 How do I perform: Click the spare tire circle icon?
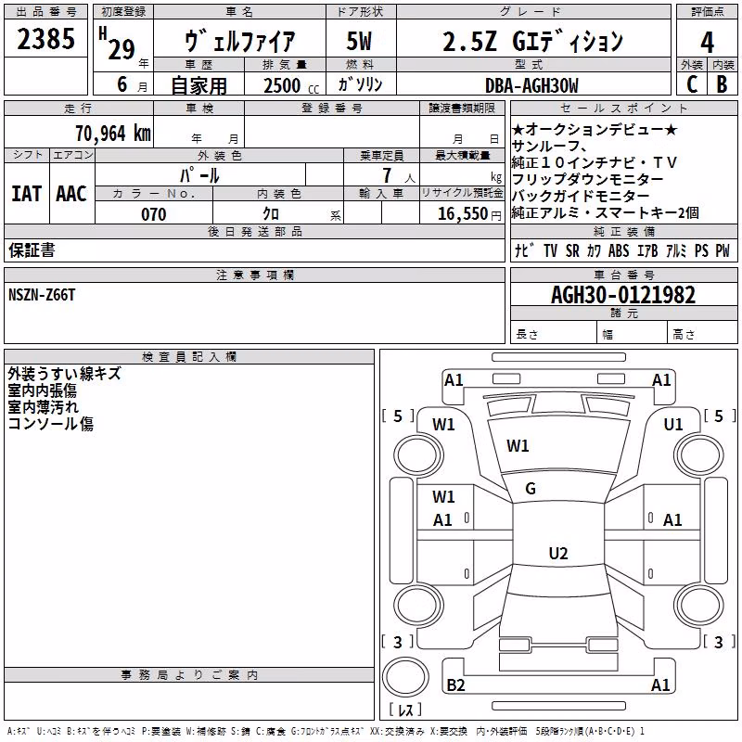[405, 677]
